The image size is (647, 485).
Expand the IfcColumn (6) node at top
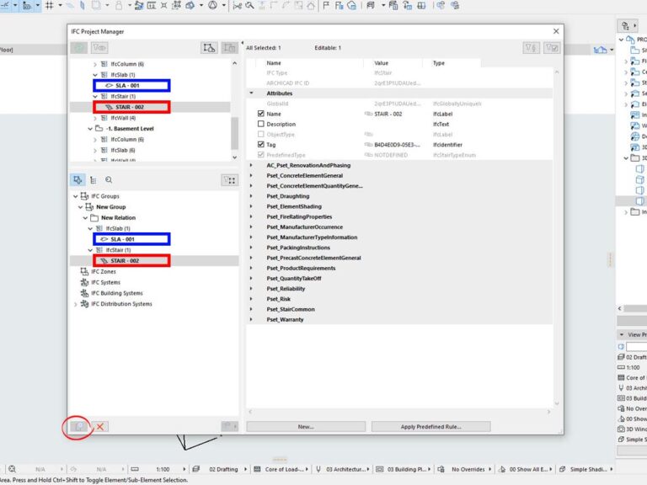95,64
